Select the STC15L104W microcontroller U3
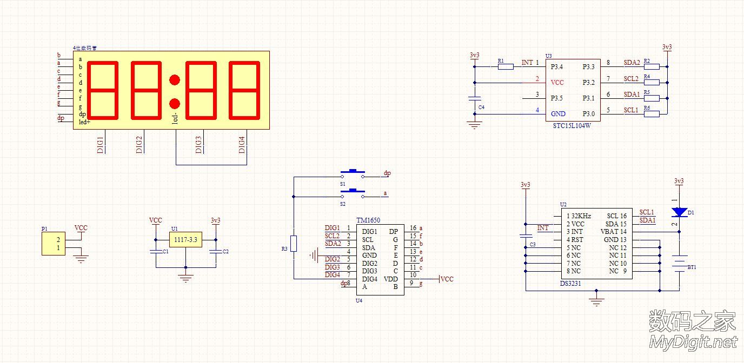The height and width of the screenshot is (363, 744). click(573, 90)
